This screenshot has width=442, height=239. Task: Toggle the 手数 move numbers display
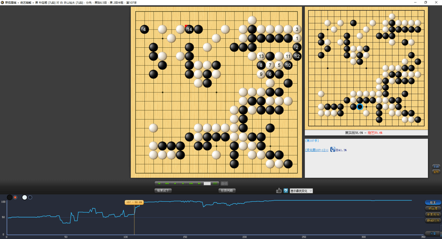[x=436, y=166]
